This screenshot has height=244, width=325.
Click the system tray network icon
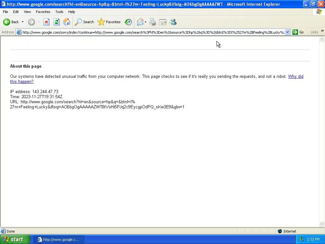click(302, 240)
